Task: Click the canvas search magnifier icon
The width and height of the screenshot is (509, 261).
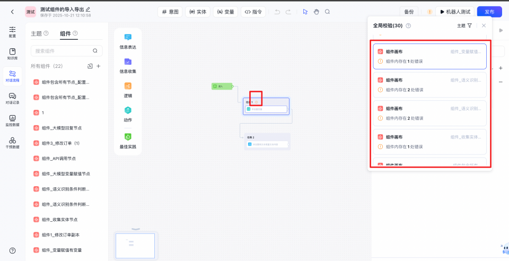Action: tap(328, 12)
